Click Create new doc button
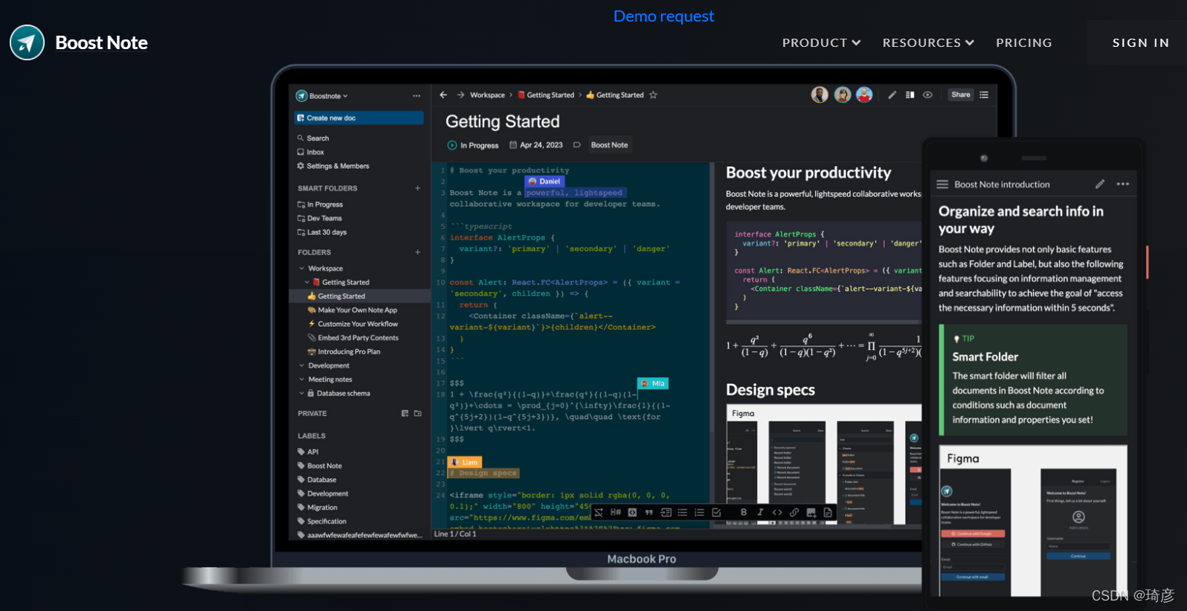The width and height of the screenshot is (1187, 611). 359,118
